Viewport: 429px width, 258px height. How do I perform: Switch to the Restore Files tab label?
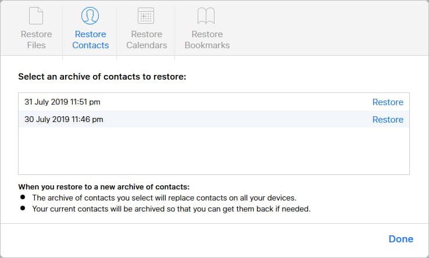point(37,40)
